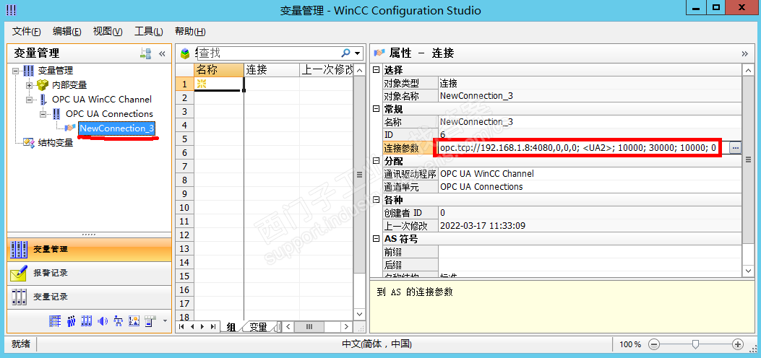Open the menus and toolbars icon
The height and width of the screenshot is (358, 761).
click(x=150, y=320)
